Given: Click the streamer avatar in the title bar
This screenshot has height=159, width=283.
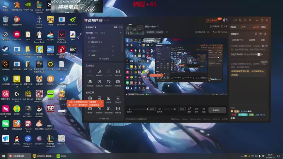Looking at the screenshot, I should 225,20.
